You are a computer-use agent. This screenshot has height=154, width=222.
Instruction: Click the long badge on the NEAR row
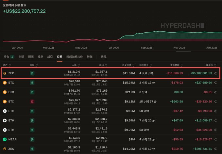[32, 139]
